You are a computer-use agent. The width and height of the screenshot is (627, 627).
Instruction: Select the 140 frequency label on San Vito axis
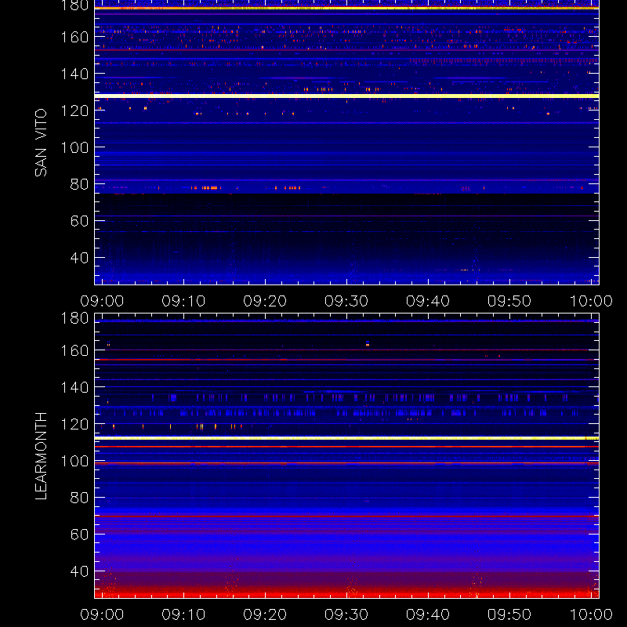[x=74, y=74]
